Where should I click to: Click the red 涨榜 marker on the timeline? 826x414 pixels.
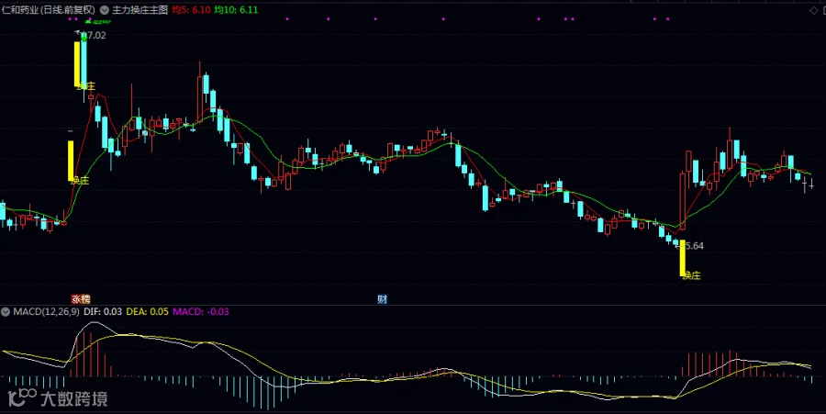point(81,299)
